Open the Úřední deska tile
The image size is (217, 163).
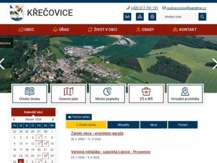[30, 94]
